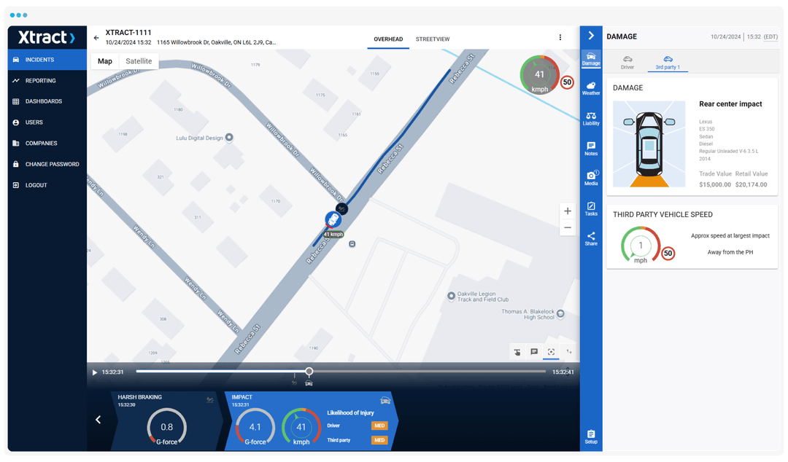Image resolution: width=788 pixels, height=462 pixels.
Task: Click the Share icon
Action: (591, 239)
